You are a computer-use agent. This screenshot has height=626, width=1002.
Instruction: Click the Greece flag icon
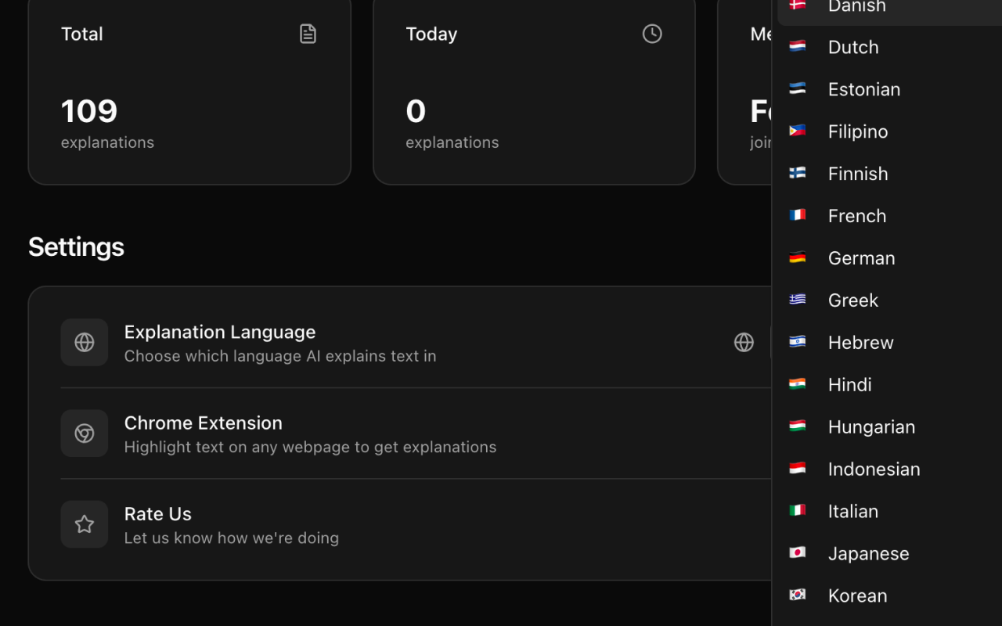point(798,300)
